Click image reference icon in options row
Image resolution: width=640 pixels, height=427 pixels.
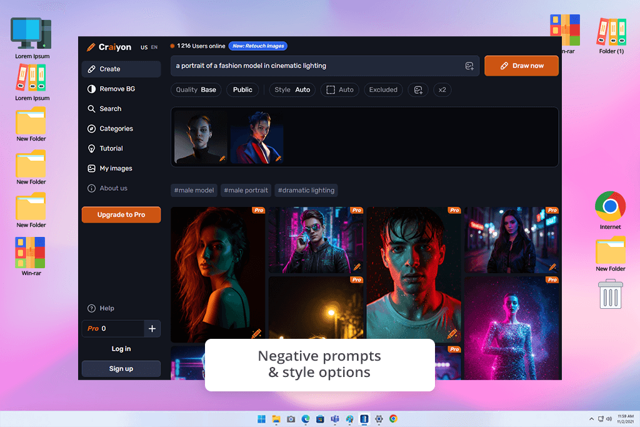point(418,90)
